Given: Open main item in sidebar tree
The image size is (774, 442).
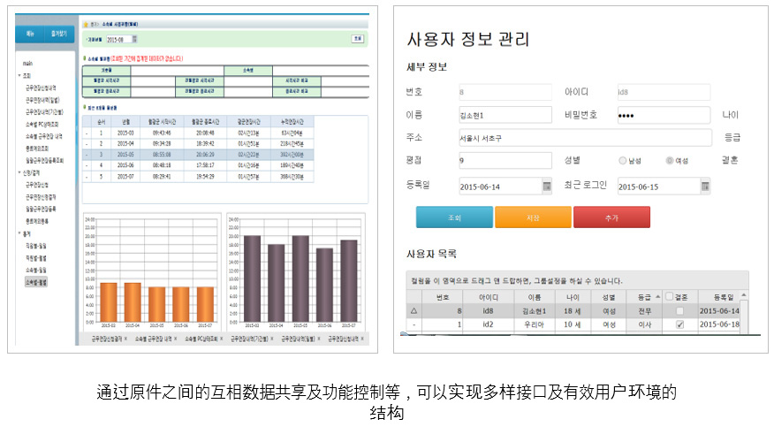Looking at the screenshot, I should (27, 64).
